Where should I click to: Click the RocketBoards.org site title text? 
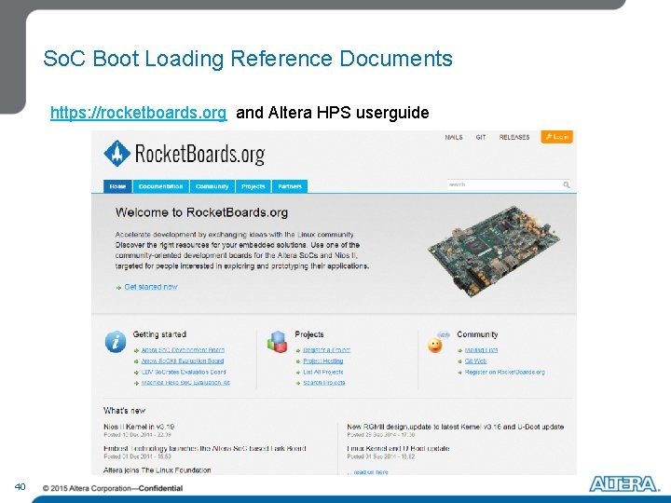[x=199, y=154]
